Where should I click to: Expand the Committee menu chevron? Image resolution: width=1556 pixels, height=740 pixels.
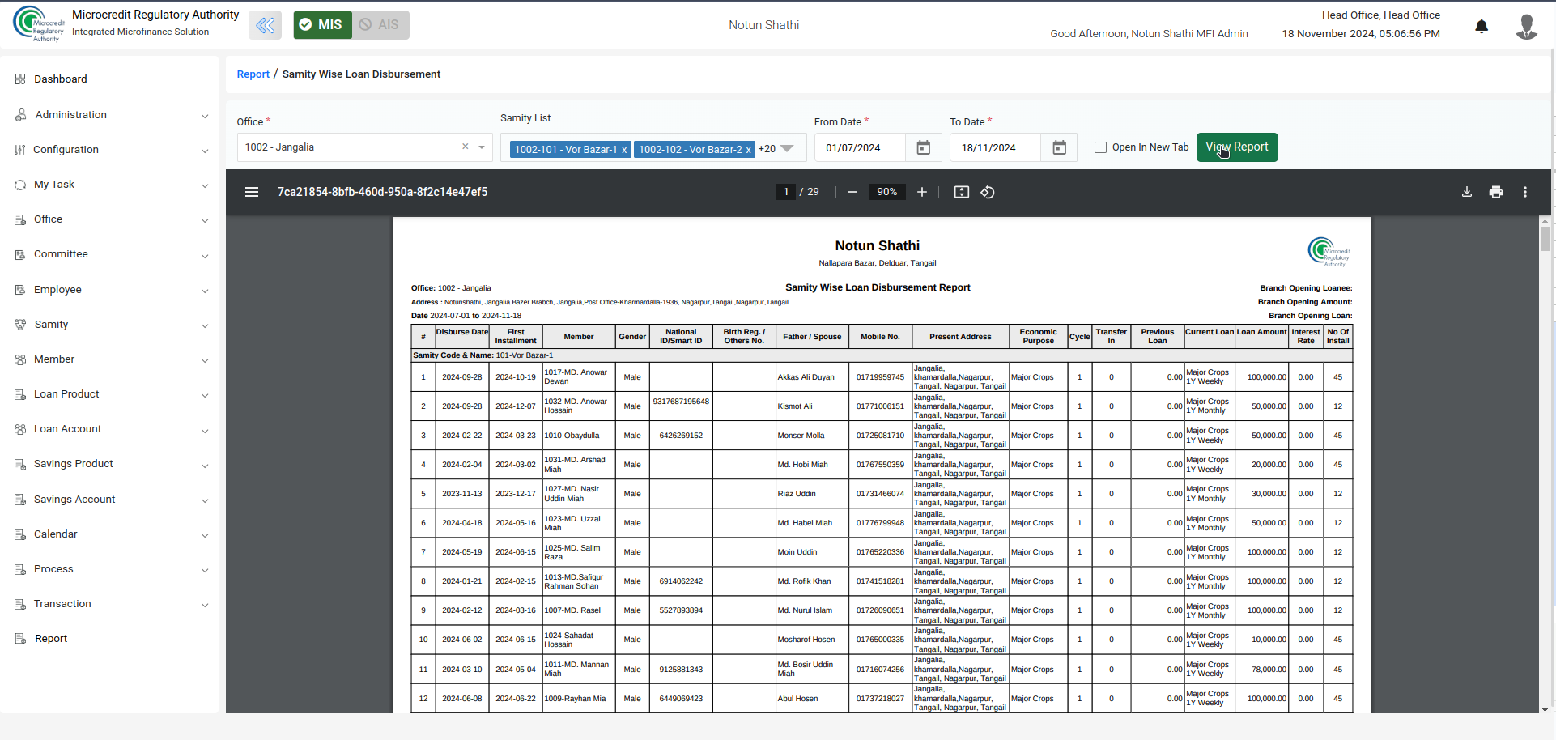point(205,255)
